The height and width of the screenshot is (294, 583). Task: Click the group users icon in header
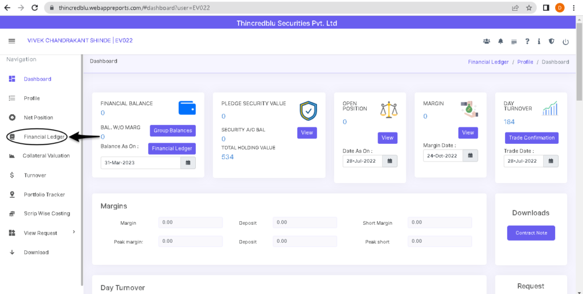point(486,41)
